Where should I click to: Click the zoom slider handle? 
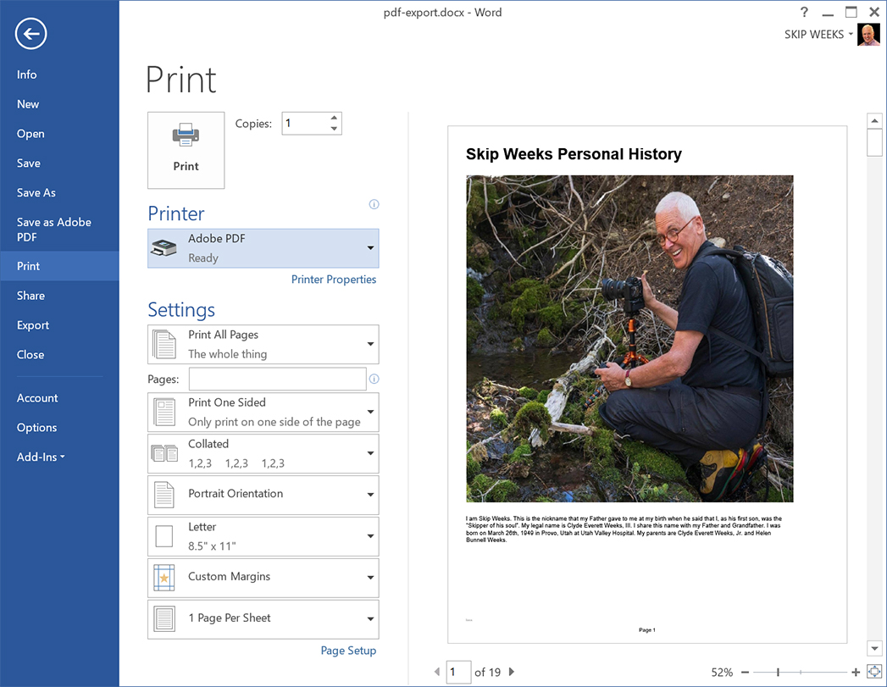[x=779, y=673]
